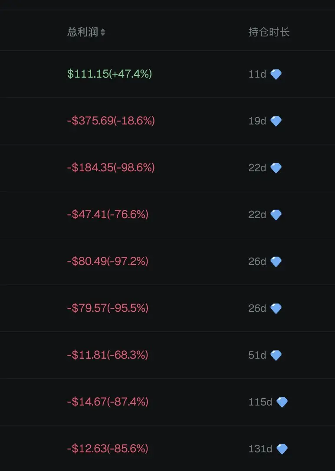Click the -$12.63(-85.6%) value
This screenshot has width=335, height=471.
coord(108,449)
